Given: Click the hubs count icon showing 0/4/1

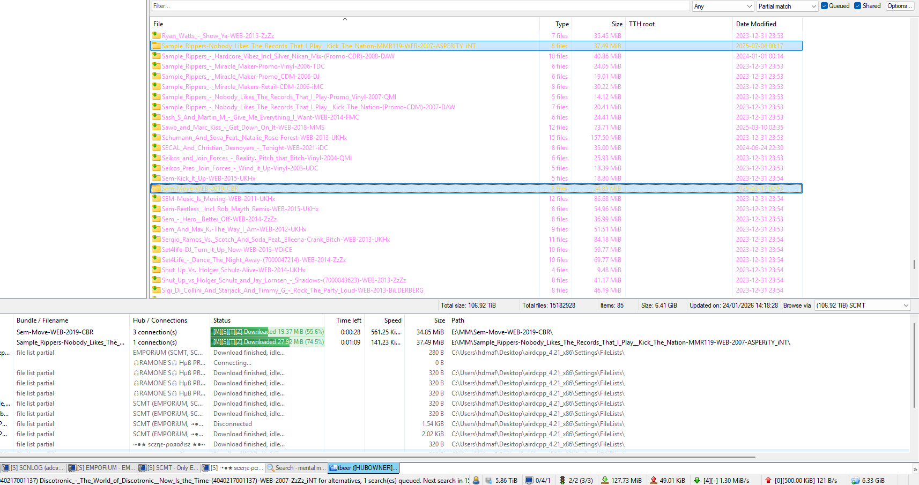Looking at the screenshot, I should [x=529, y=480].
